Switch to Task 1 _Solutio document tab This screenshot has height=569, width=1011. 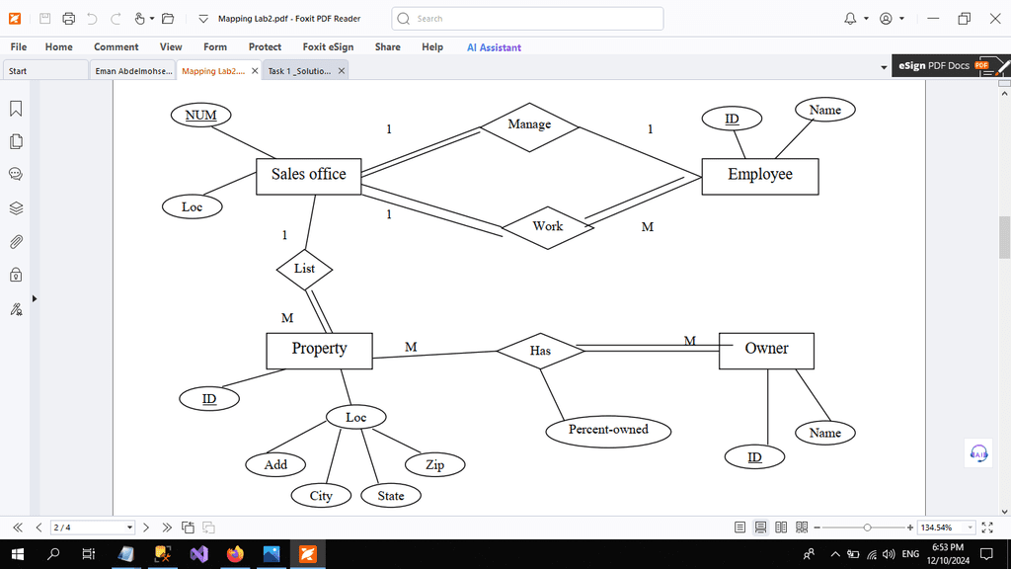(299, 71)
